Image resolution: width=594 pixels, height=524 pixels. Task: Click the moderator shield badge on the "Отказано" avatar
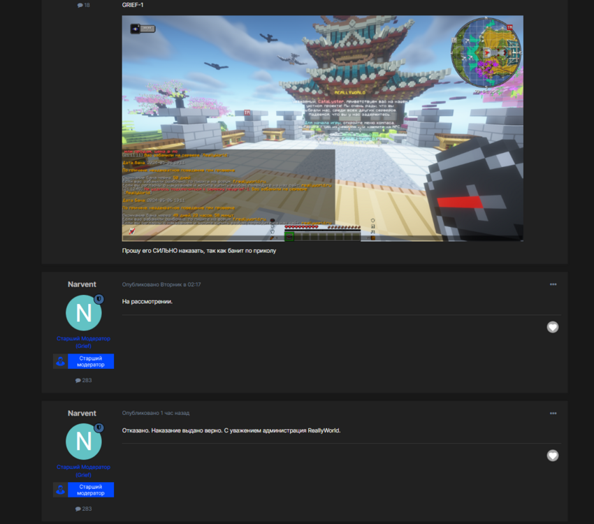point(99,428)
